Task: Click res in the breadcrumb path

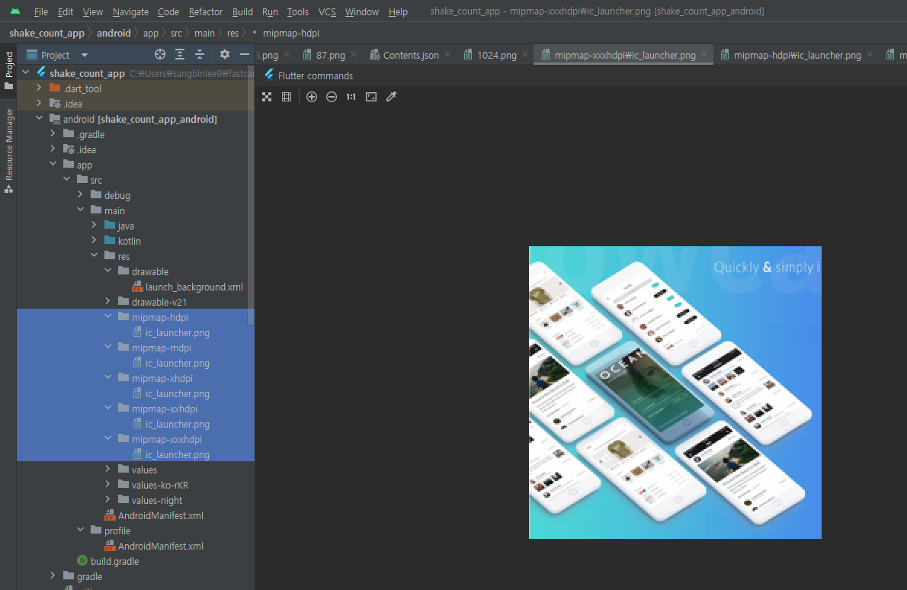Action: (x=232, y=33)
